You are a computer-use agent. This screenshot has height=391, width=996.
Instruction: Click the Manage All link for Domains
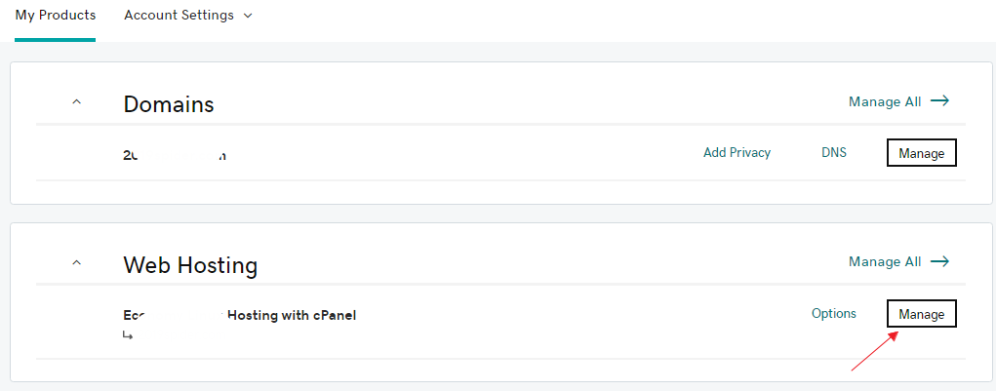885,101
